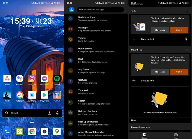Launch Chrome from the dock

pyautogui.click(x=32, y=131)
